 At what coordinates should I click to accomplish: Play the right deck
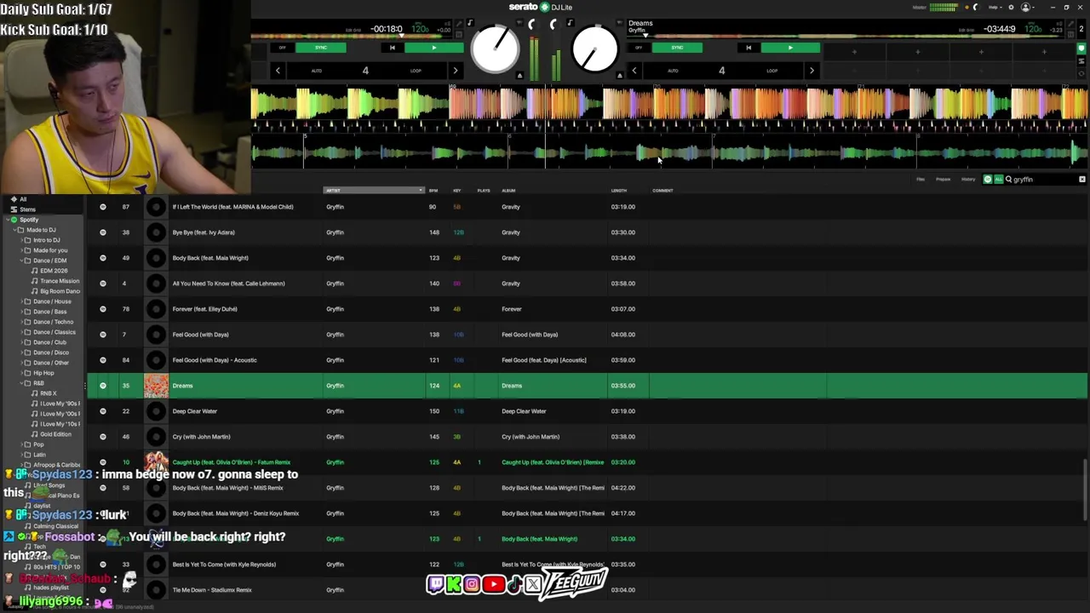(790, 48)
